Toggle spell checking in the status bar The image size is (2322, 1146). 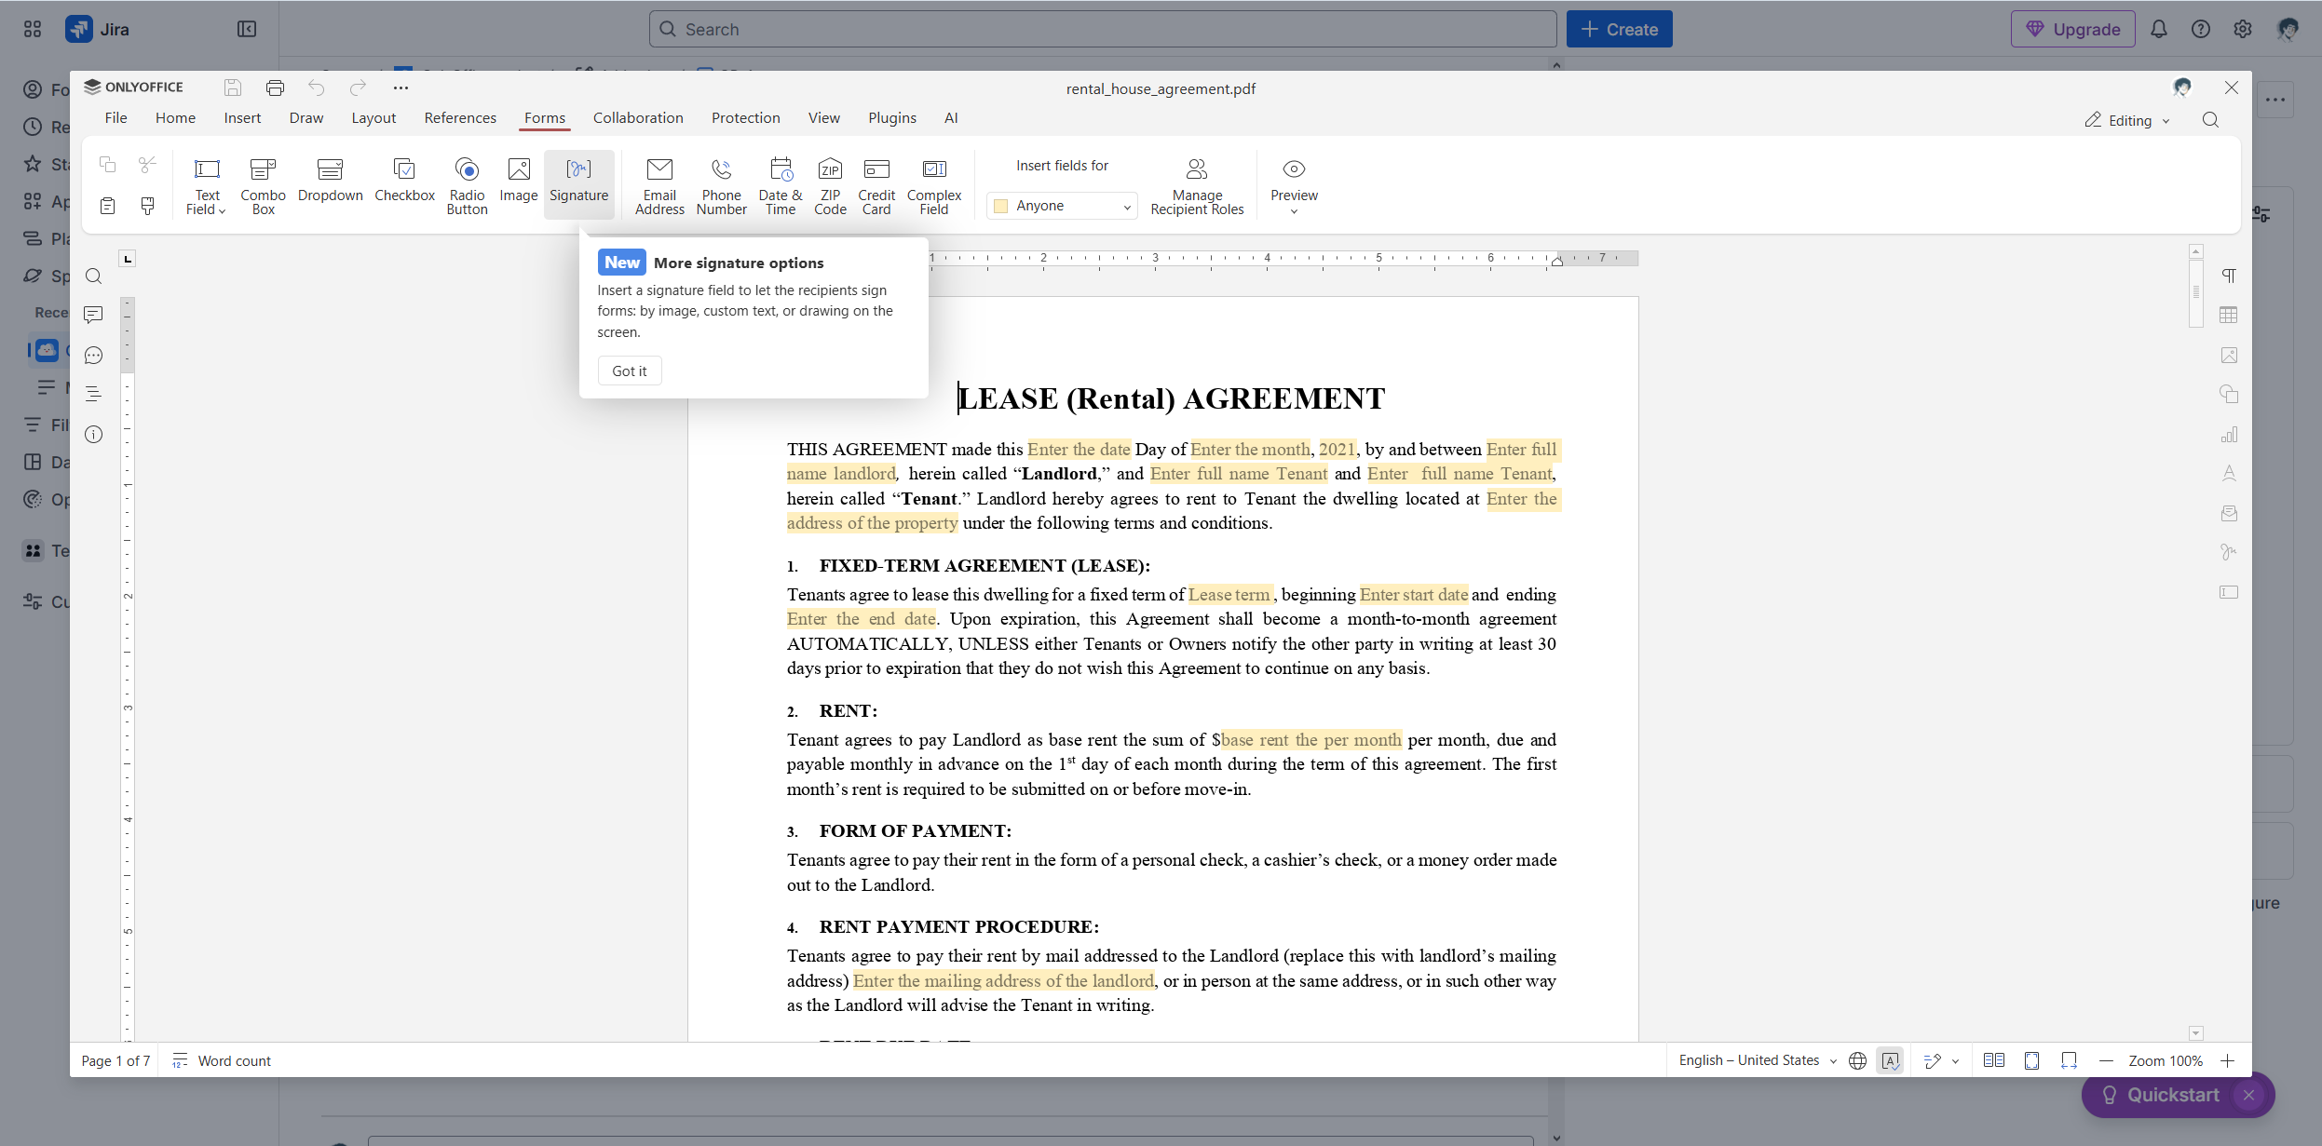click(x=1890, y=1060)
